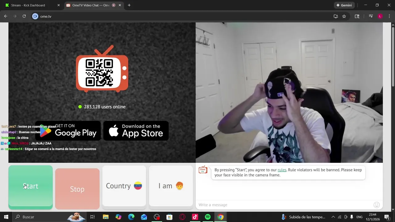
Task: Click the chat message 'JAJAJAJ ZAA'
Action: pos(41,143)
